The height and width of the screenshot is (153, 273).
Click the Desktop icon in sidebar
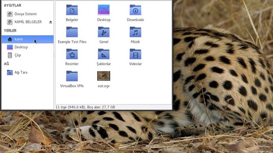pos(10,47)
